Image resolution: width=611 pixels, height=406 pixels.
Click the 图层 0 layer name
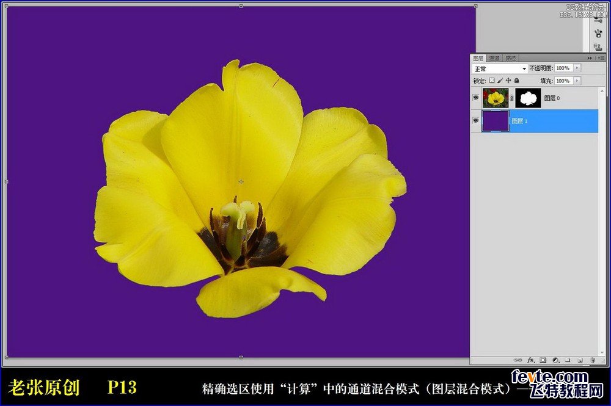pyautogui.click(x=552, y=98)
